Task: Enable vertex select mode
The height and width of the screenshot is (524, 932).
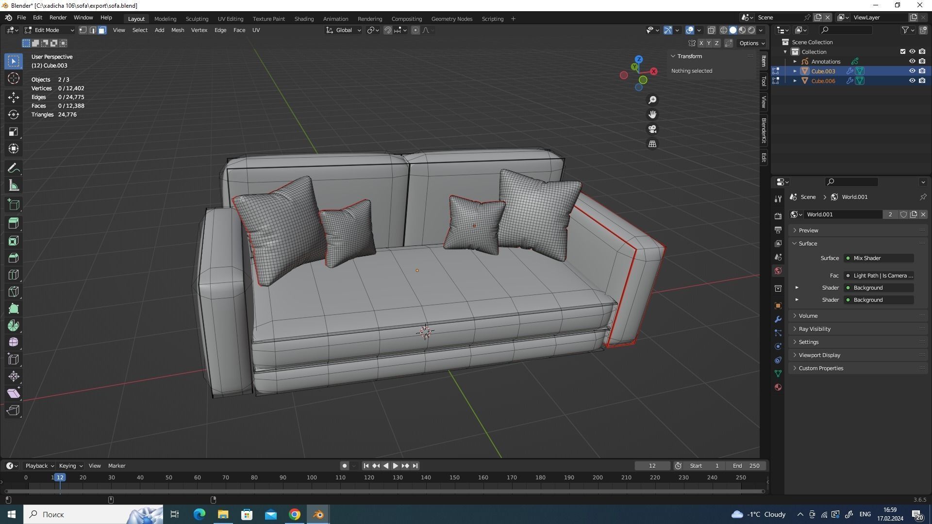Action: (x=83, y=30)
